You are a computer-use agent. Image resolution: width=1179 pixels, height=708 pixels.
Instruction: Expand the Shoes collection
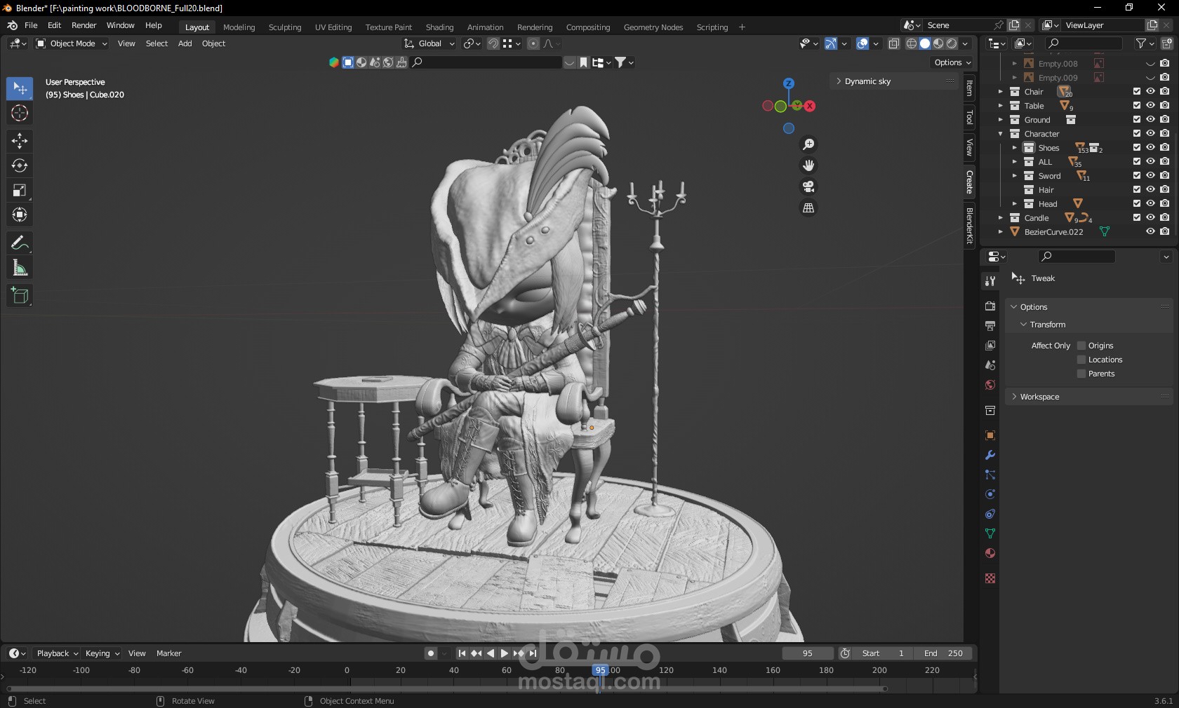pos(1014,148)
